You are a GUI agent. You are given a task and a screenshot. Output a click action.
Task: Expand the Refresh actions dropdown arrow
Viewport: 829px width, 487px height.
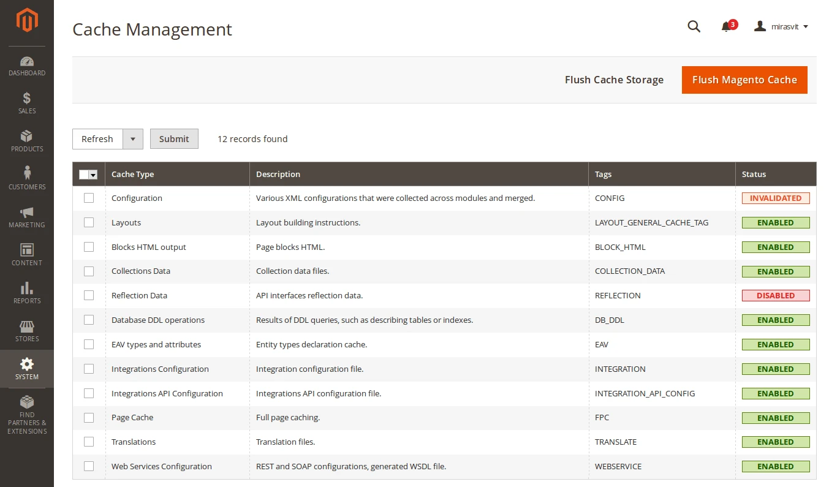pos(132,139)
